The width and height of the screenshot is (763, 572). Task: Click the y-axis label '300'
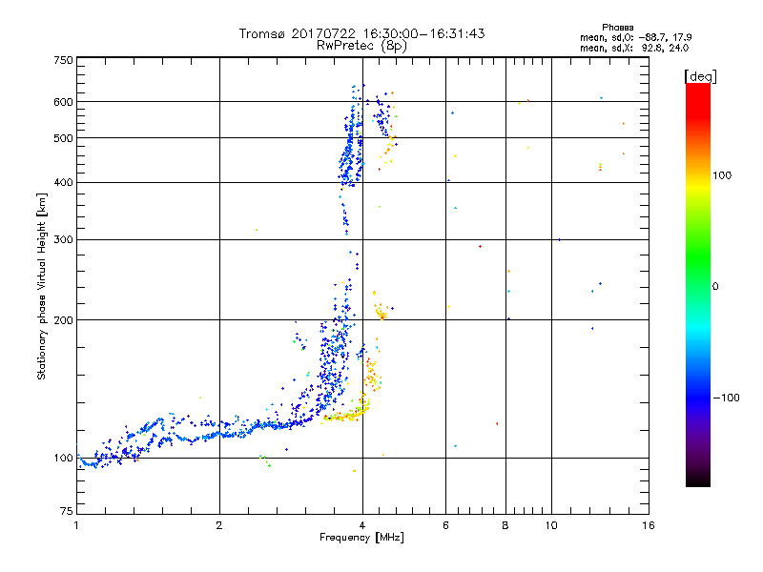63,239
